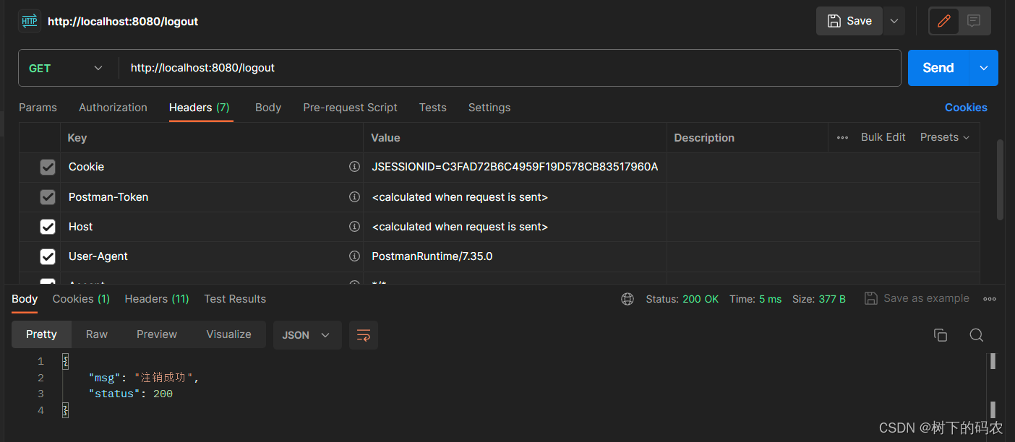Screen dimensions: 1015x442
Task: Click the headers table vertical scrollbar
Action: 1000,180
